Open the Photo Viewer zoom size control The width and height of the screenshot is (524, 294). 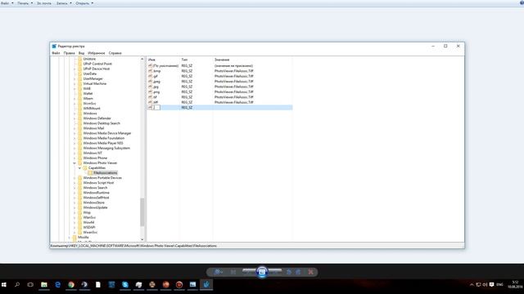tap(218, 272)
